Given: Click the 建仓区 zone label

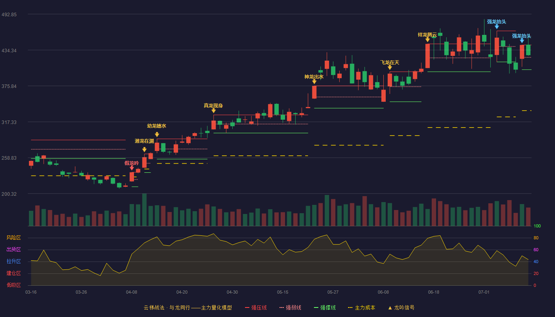Looking at the screenshot, I should 14,273.
